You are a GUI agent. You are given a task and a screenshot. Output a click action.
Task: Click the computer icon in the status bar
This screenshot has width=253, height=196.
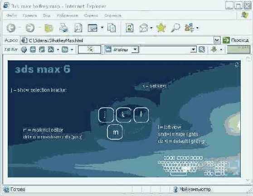coord(175,189)
